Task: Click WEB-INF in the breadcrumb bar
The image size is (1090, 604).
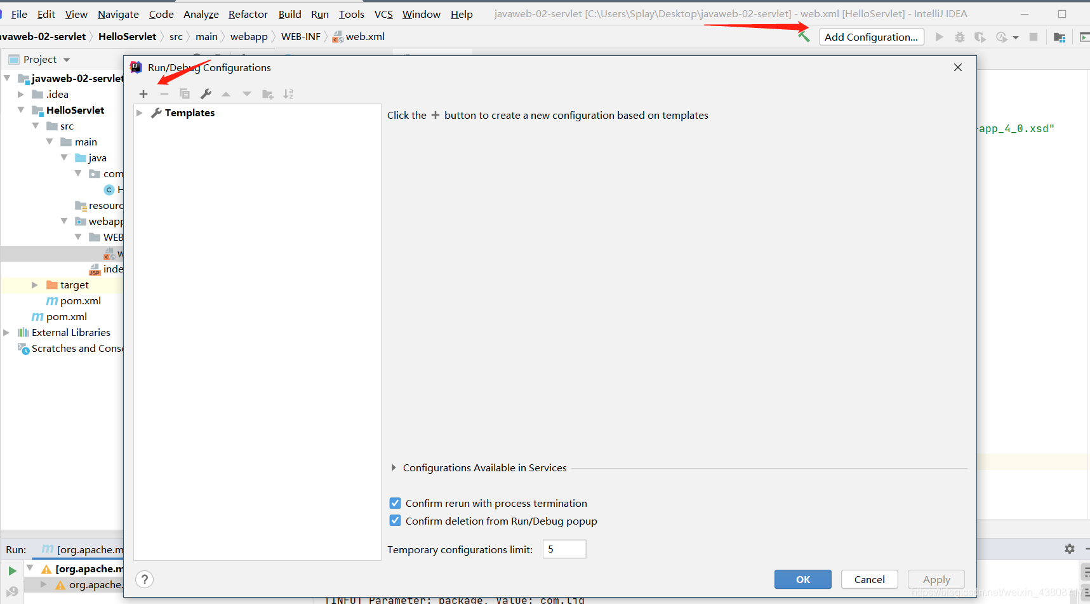Action: tap(301, 36)
